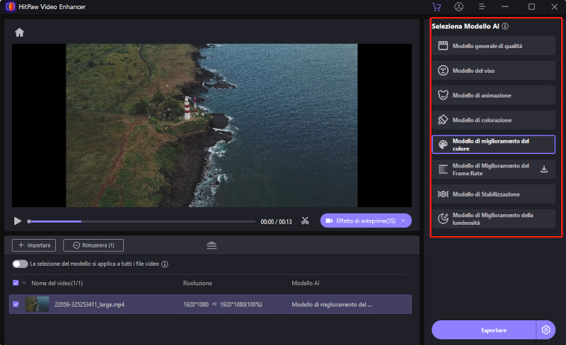Click the Home icon above the preview
The width and height of the screenshot is (566, 345).
(19, 33)
